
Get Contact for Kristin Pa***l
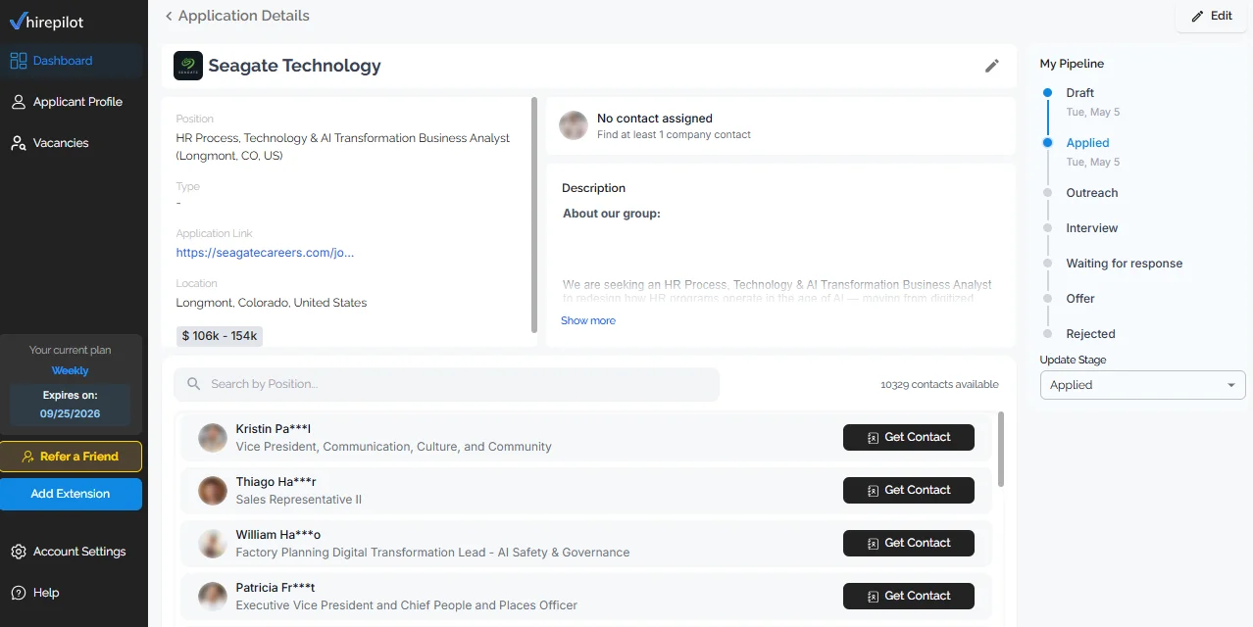pos(909,437)
